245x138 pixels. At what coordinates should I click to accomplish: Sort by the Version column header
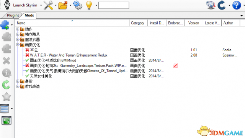coord(194,23)
